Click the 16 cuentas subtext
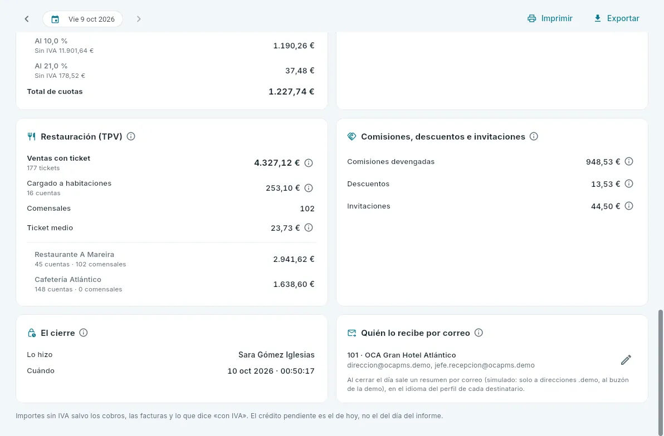664x436 pixels. 43,194
